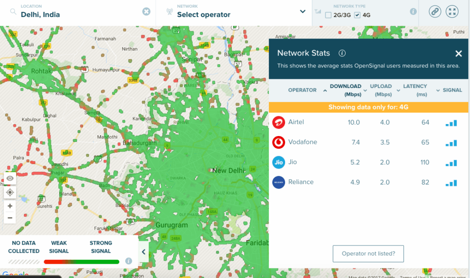Sort table by Operator column
The image size is (470, 278).
302,90
